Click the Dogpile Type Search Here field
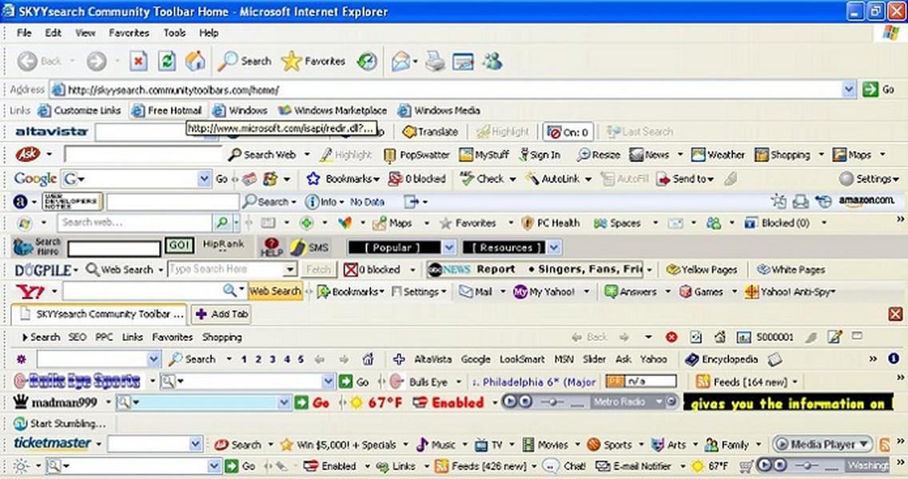The height and width of the screenshot is (479, 908). click(x=232, y=270)
